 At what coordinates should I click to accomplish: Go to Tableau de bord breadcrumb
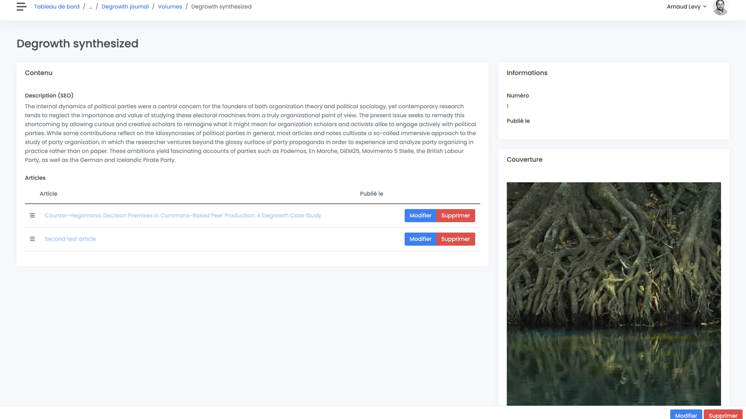tap(57, 7)
